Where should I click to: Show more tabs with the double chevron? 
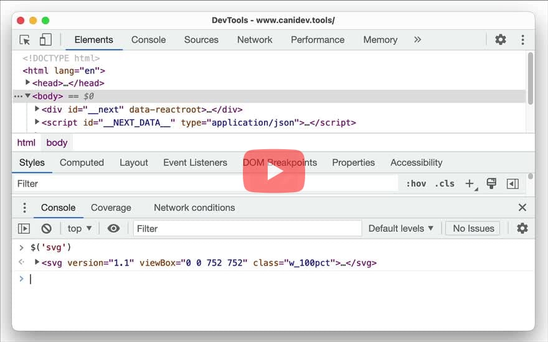pos(417,39)
